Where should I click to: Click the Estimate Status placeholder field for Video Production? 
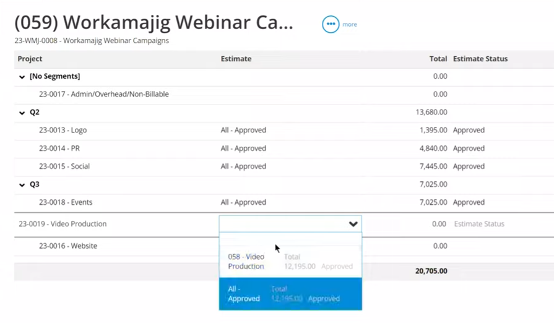479,224
